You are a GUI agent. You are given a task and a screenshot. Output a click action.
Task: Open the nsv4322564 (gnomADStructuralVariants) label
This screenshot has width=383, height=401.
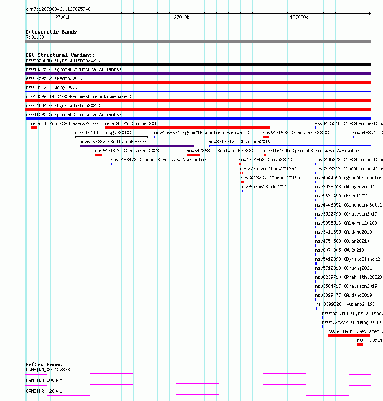pos(74,69)
